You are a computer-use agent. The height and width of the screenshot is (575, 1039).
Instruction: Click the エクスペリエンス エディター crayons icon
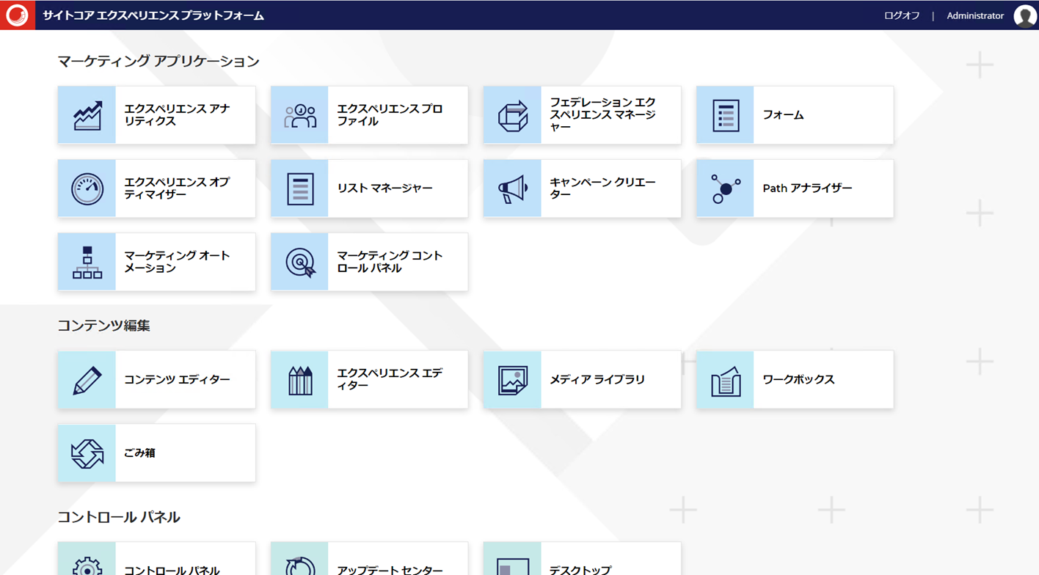tap(300, 380)
